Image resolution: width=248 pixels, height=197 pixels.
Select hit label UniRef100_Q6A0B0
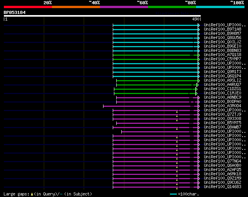click(x=222, y=166)
